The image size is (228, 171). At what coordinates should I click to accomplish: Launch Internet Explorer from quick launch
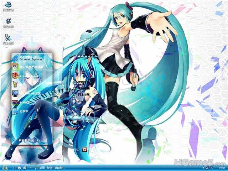coord(14,168)
